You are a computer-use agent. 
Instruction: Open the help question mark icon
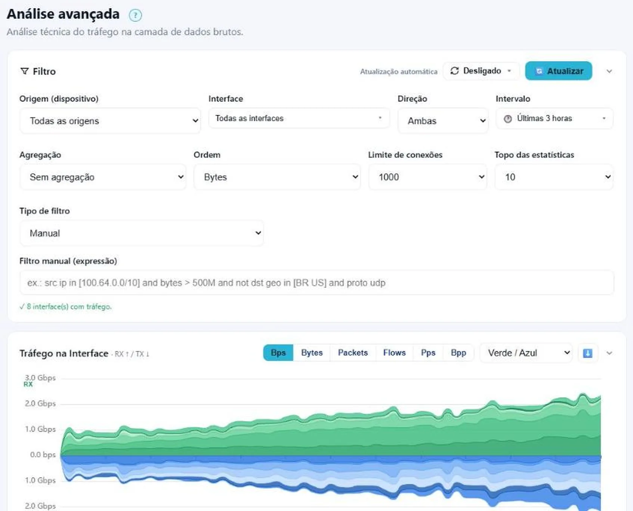click(x=135, y=15)
